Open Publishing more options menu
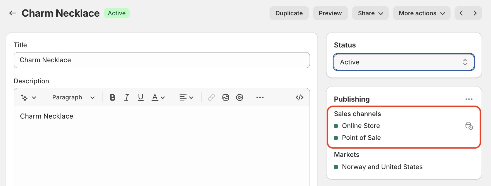The image size is (491, 186). click(x=469, y=99)
